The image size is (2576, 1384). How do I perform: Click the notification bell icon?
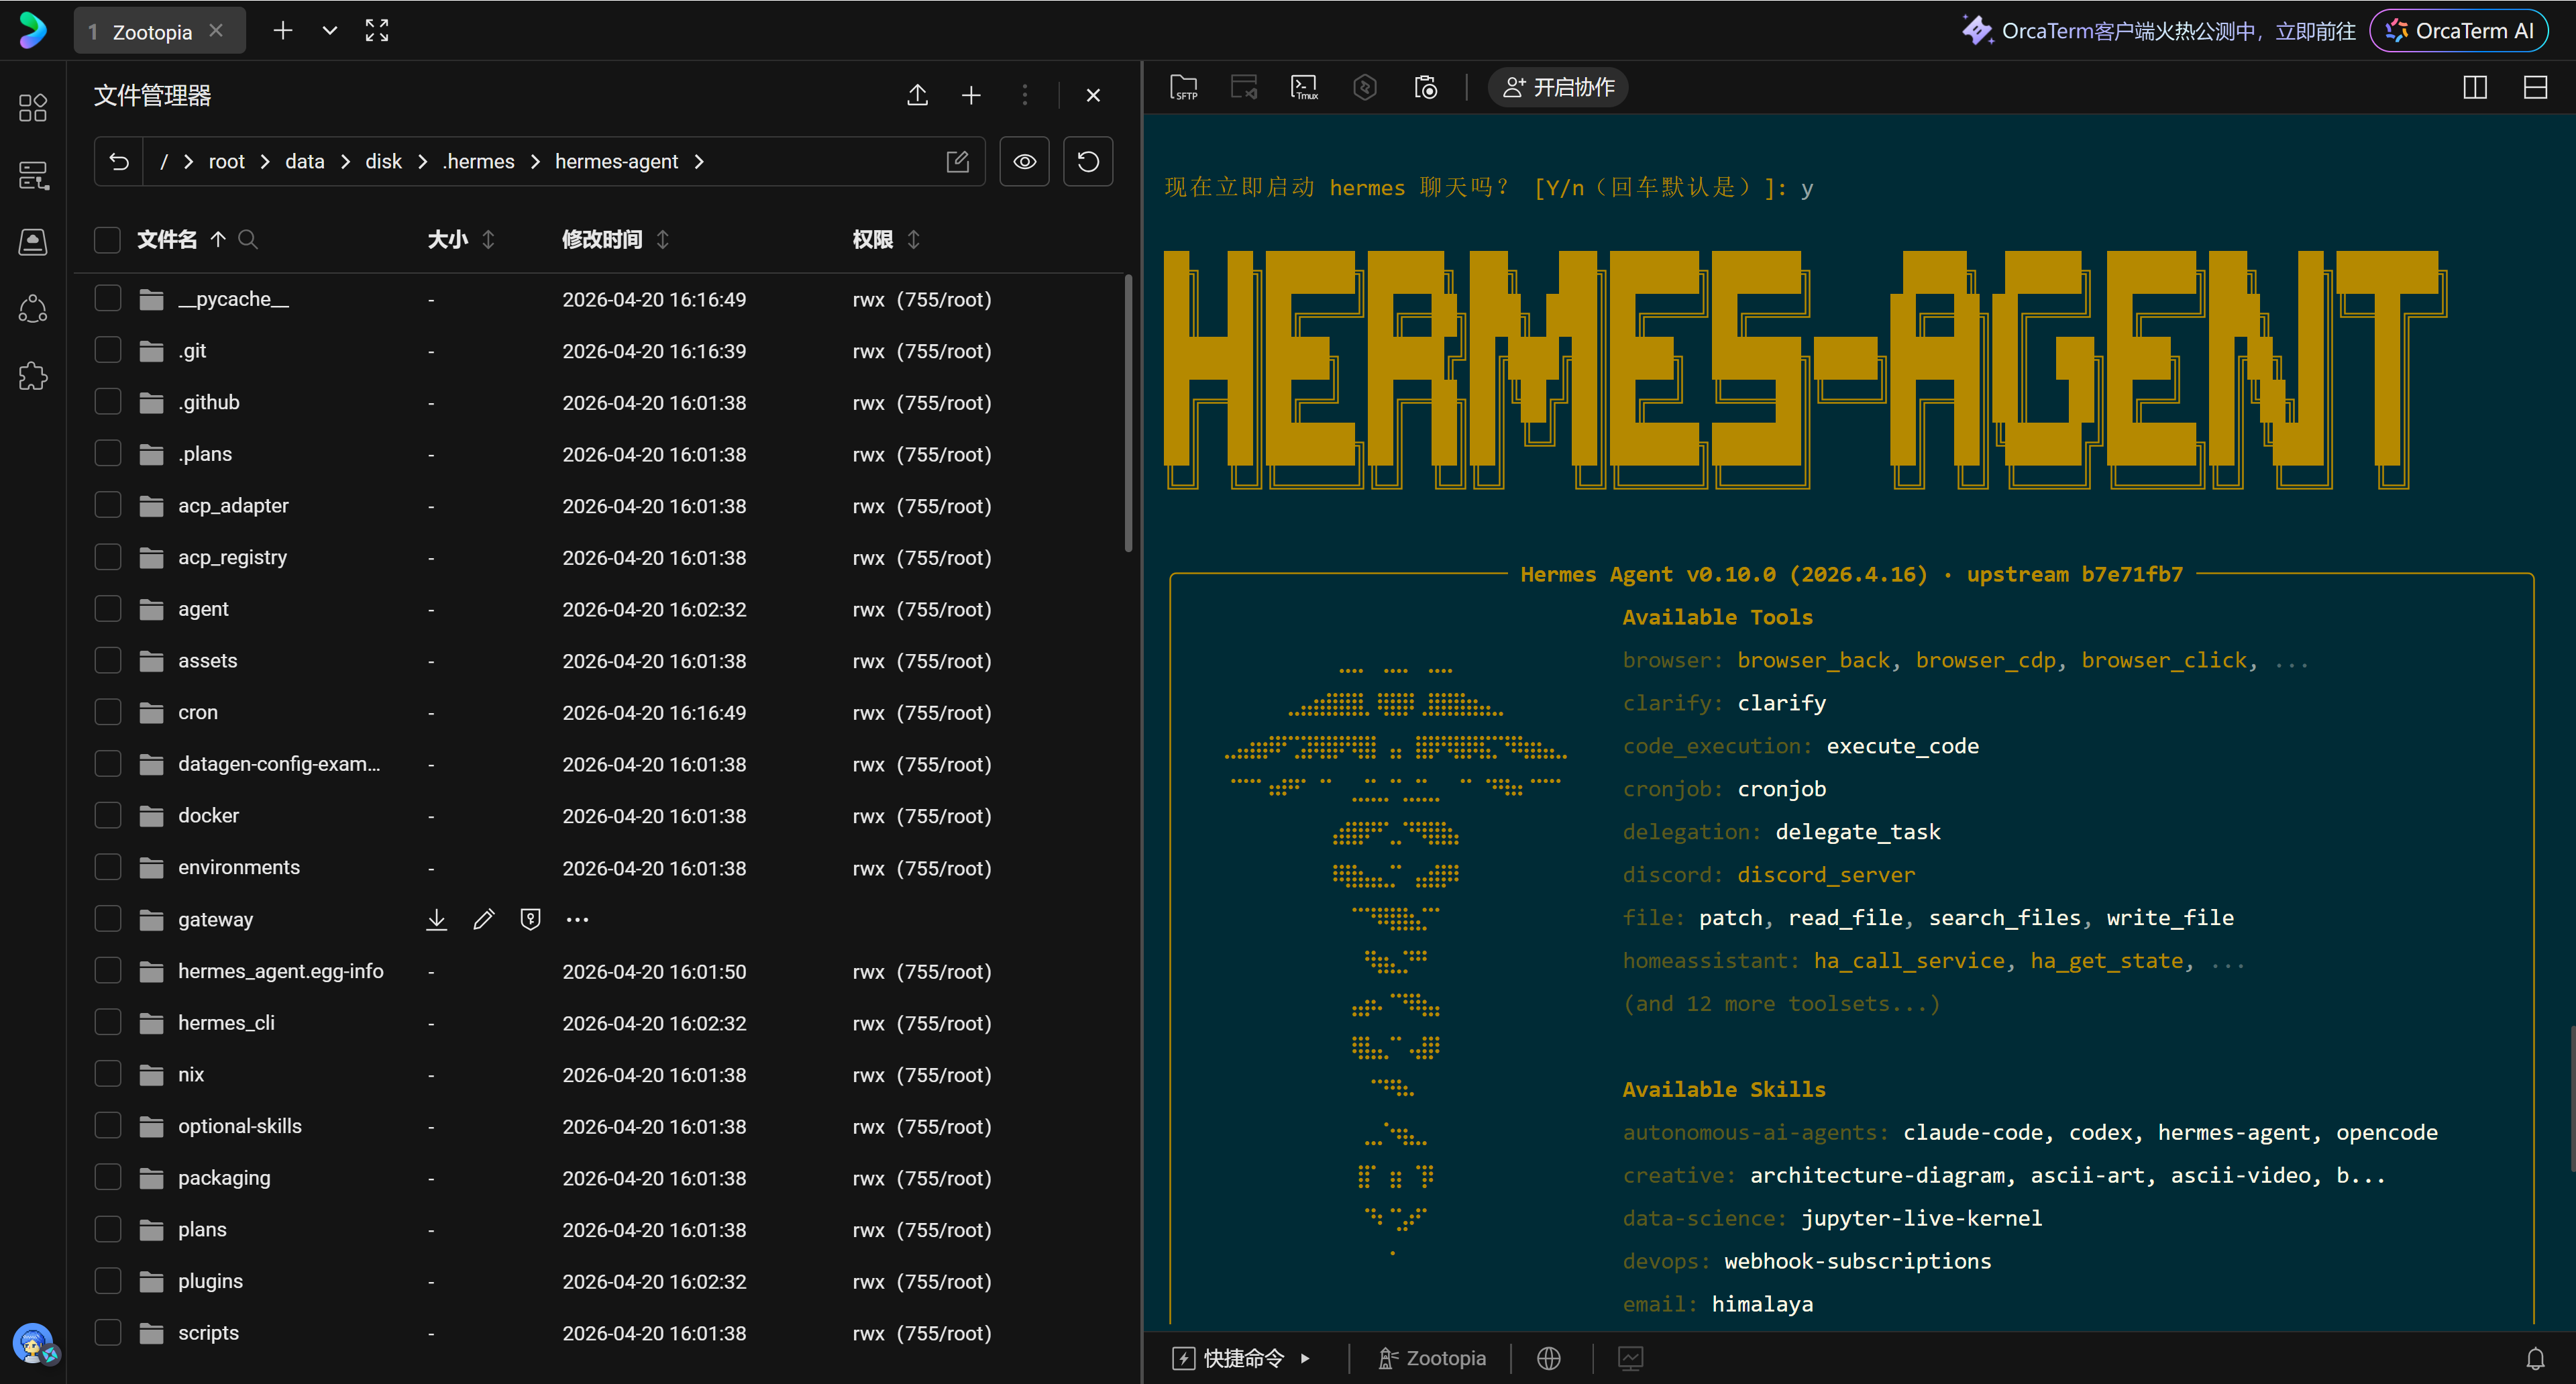point(2535,1358)
